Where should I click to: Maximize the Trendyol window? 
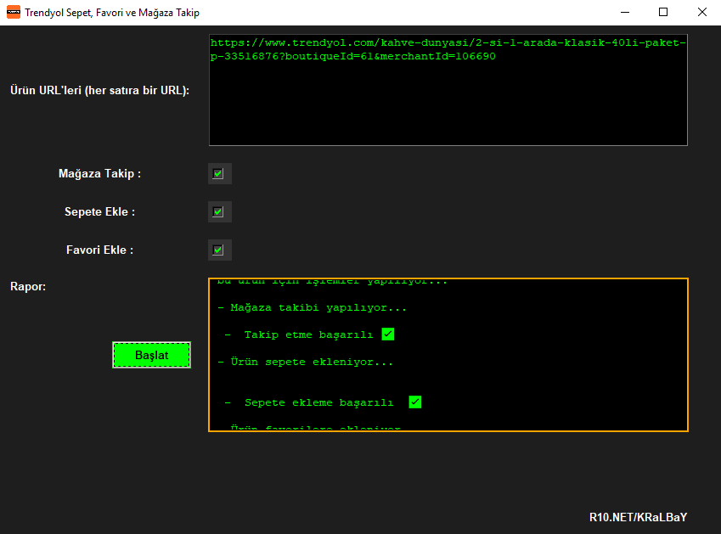click(663, 13)
